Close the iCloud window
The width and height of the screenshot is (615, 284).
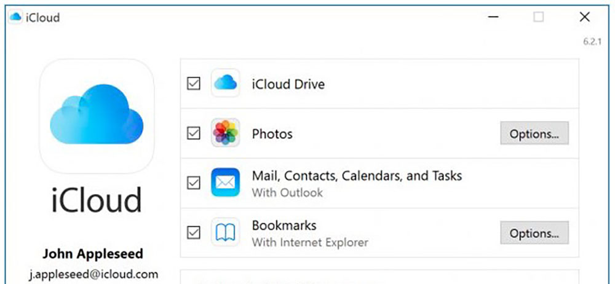point(584,17)
